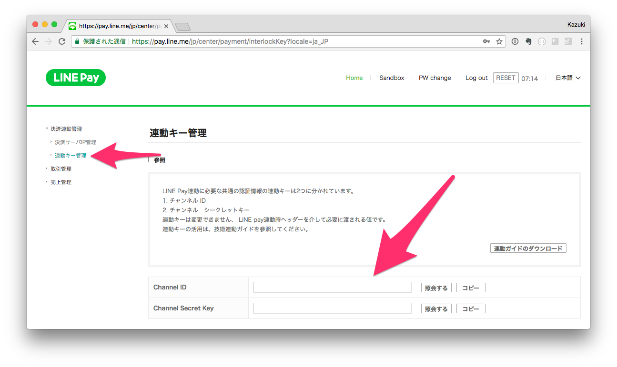Click the 'Channel Secret Key' row label
Image resolution: width=617 pixels, height=367 pixels.
(183, 308)
